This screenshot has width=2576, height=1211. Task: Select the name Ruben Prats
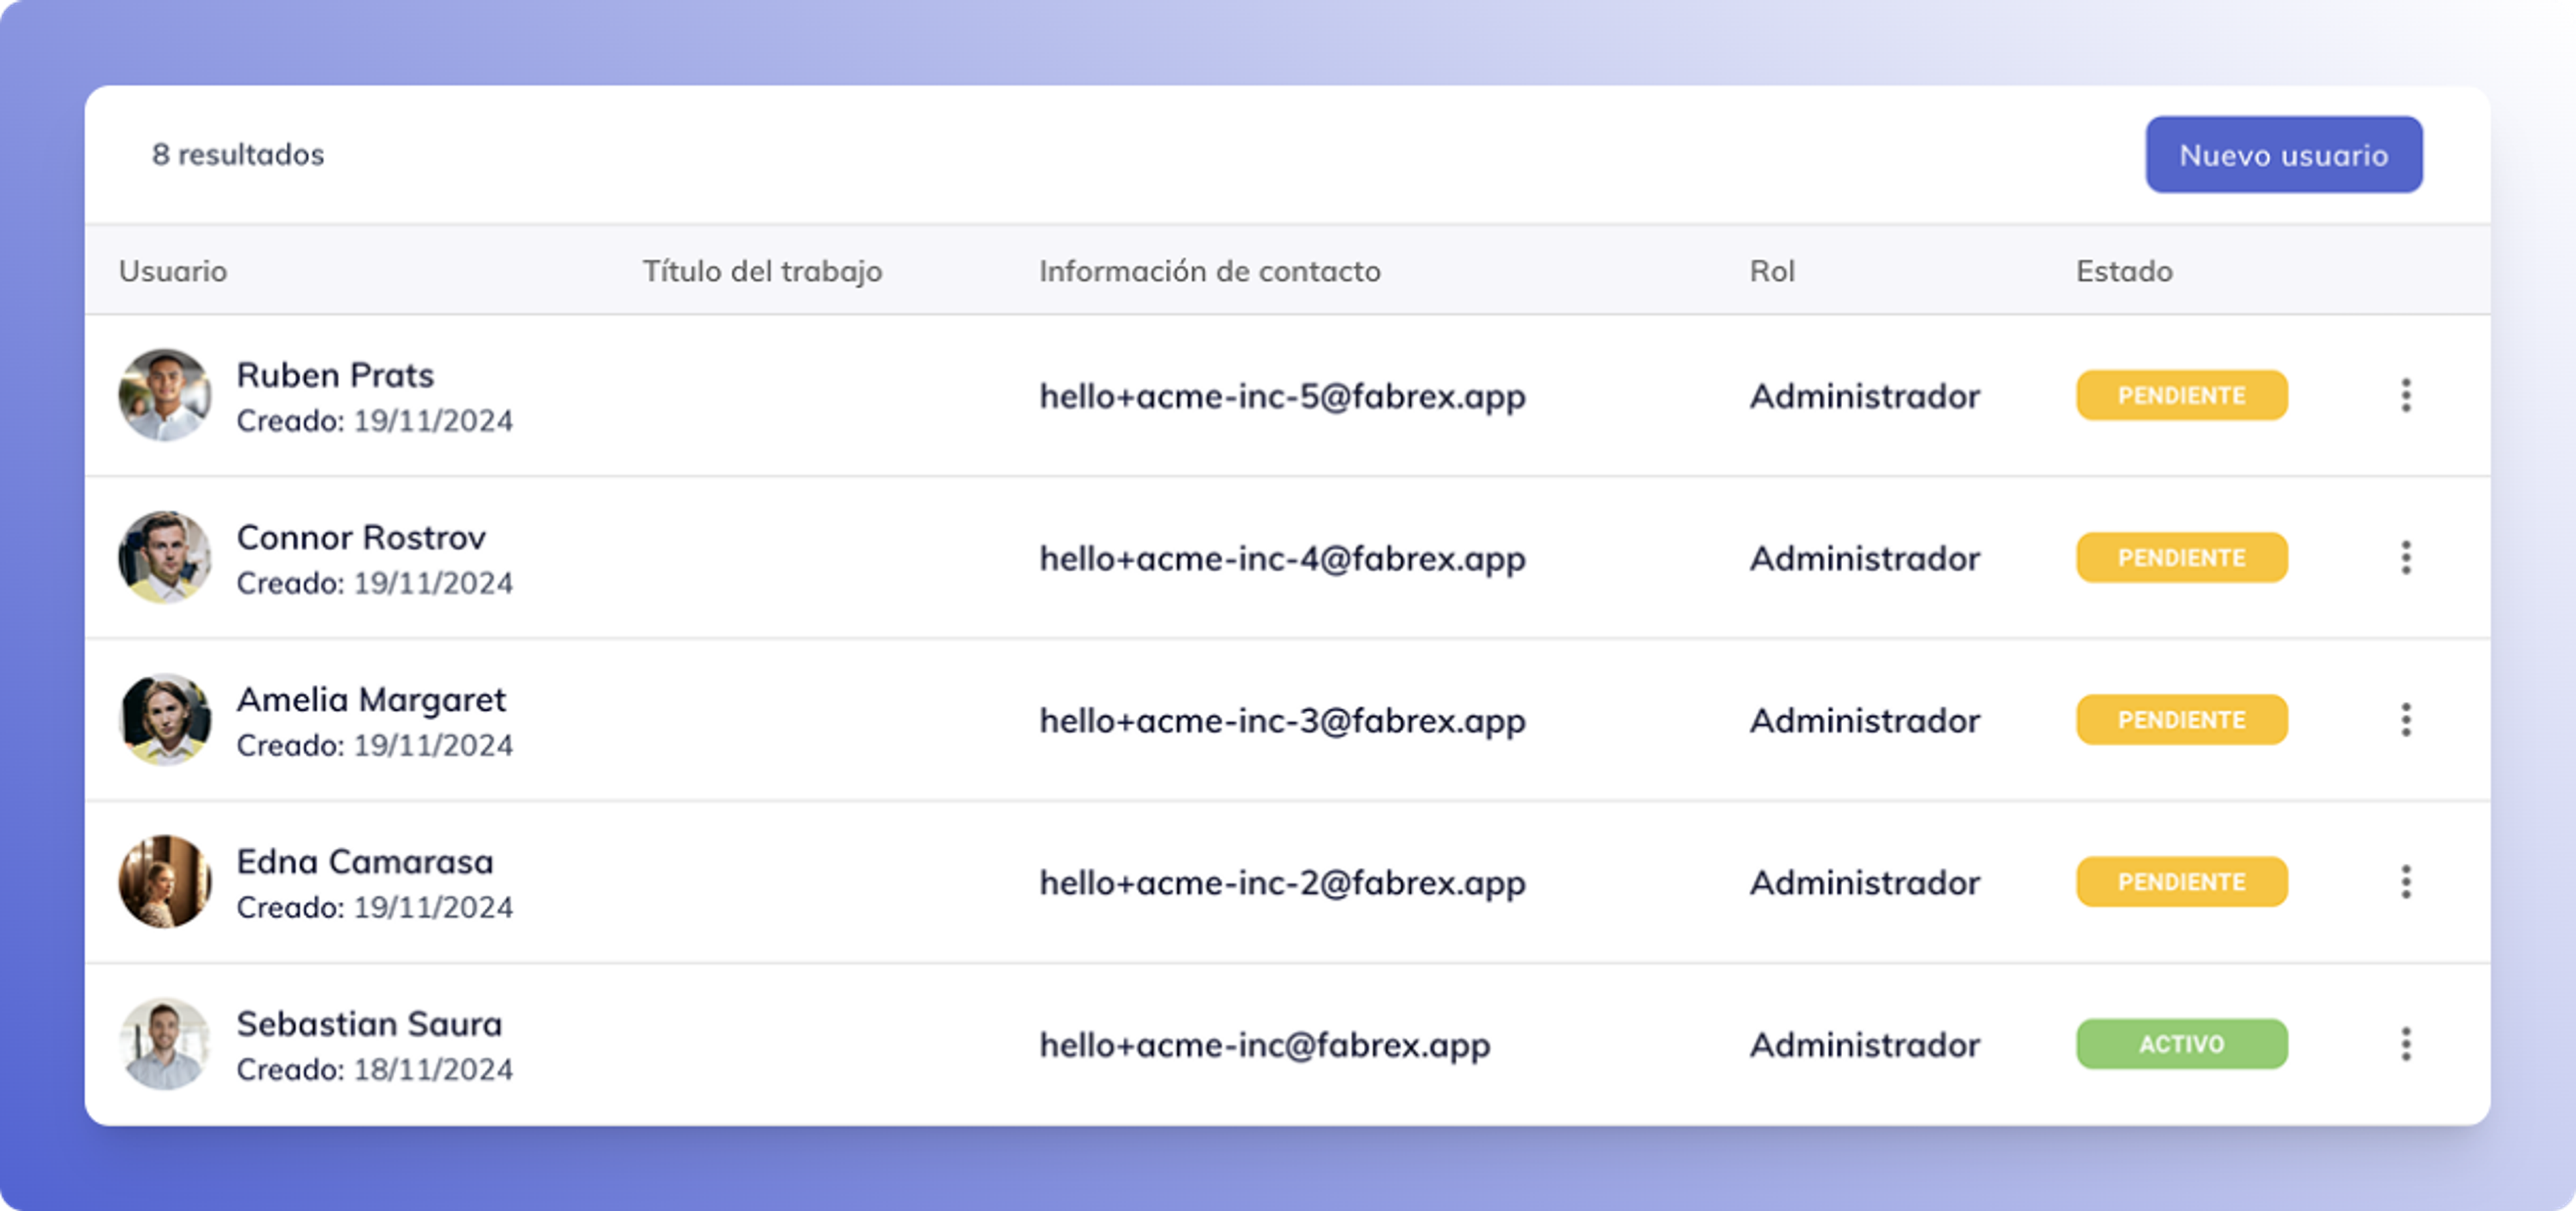coord(335,375)
